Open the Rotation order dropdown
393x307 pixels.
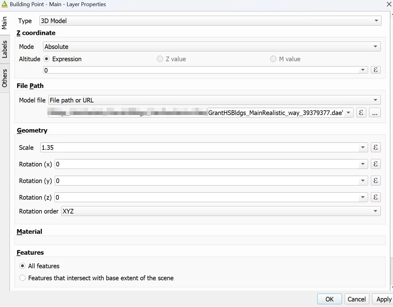click(221, 211)
